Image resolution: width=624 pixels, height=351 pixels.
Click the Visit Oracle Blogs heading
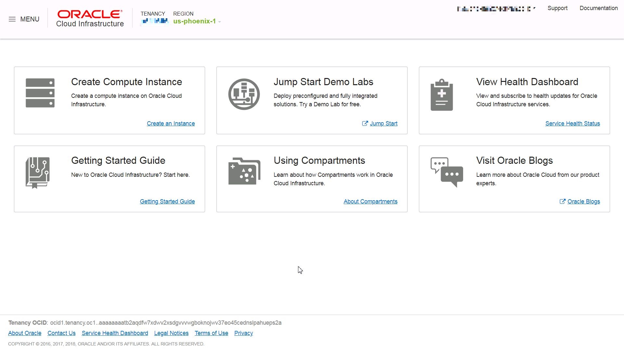[x=514, y=161]
